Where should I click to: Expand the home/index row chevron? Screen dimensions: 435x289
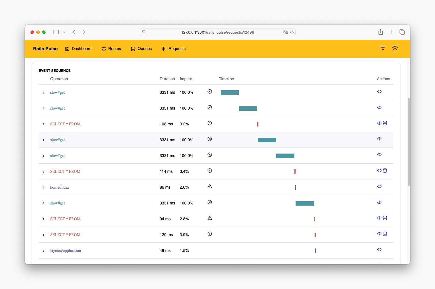[x=43, y=187]
